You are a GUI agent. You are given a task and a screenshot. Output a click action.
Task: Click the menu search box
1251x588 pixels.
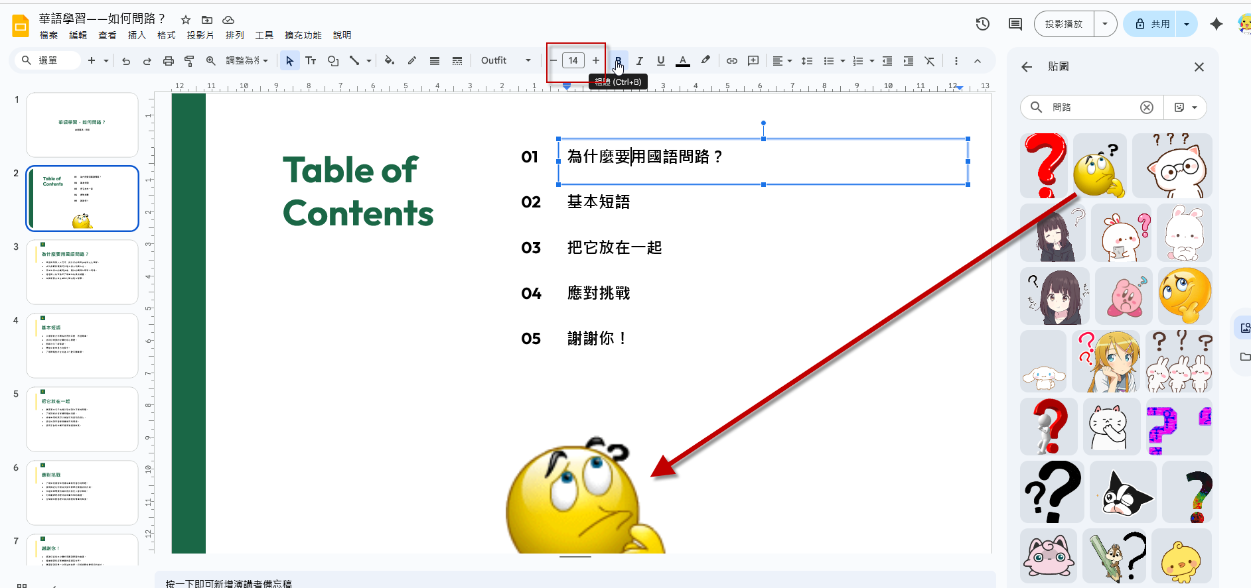tap(48, 61)
